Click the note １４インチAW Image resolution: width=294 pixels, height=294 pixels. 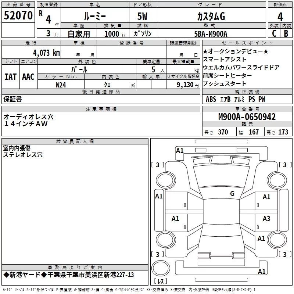(26, 124)
